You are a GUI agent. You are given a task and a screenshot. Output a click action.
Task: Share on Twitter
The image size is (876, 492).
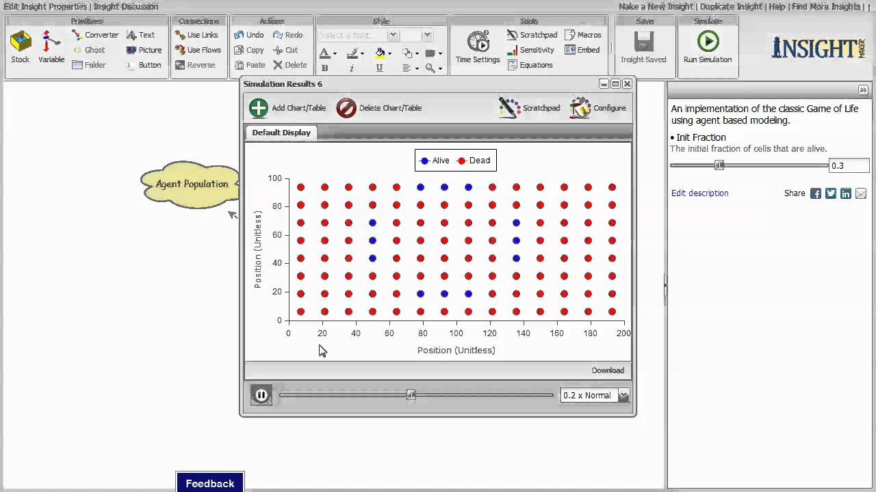coord(831,193)
